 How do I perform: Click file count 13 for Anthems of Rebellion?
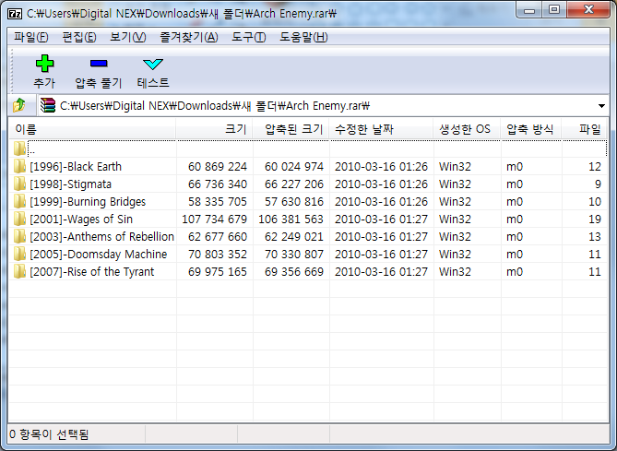595,237
